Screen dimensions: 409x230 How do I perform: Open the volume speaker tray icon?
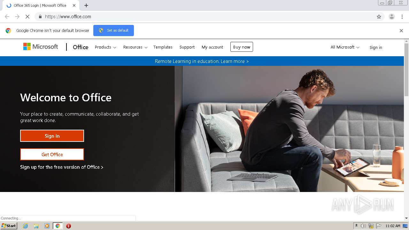363,226
